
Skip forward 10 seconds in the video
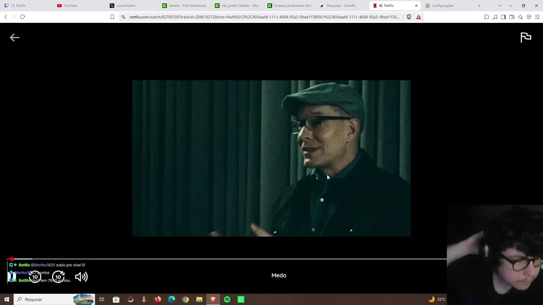pyautogui.click(x=58, y=277)
